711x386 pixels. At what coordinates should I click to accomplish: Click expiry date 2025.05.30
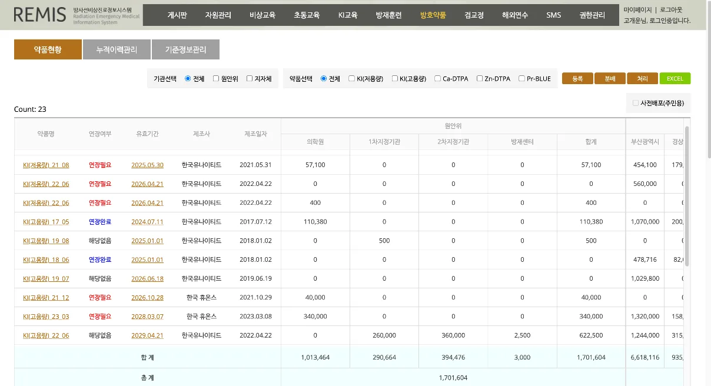tap(147, 165)
